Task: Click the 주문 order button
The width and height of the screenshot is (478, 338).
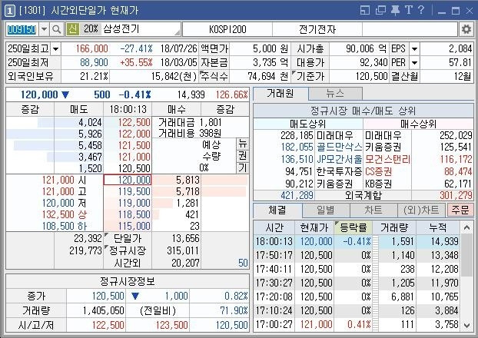Action: tap(462, 210)
